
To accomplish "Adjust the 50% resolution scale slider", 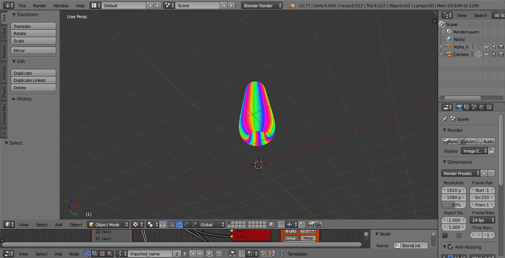I will [454, 205].
